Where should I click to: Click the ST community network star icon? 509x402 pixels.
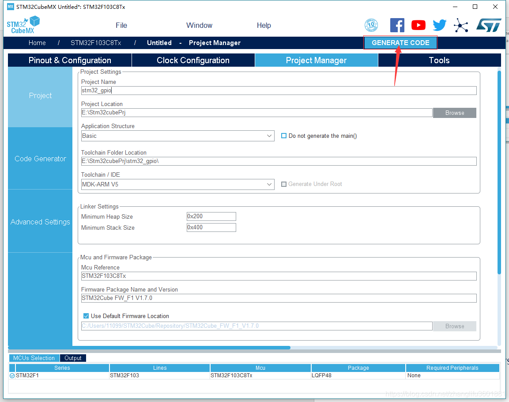461,25
